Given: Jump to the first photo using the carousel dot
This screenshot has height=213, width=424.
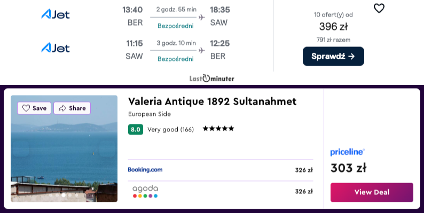Looking at the screenshot, I should point(51,195).
